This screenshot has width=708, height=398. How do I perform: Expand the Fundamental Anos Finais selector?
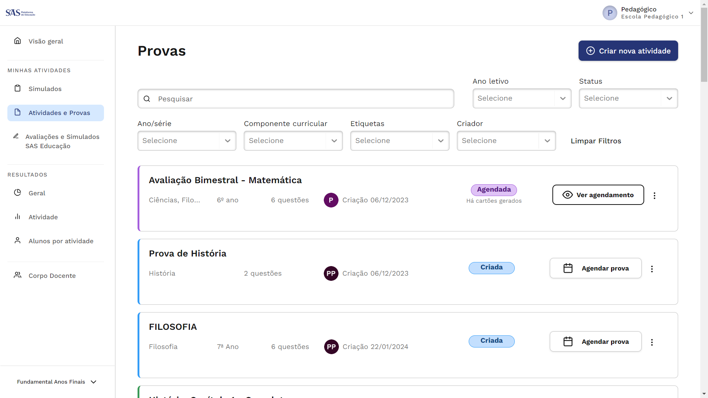pyautogui.click(x=57, y=382)
